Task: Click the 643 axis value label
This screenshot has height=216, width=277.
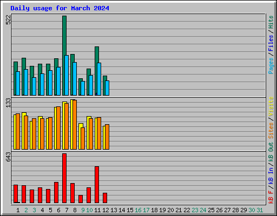Action: pyautogui.click(x=8, y=157)
